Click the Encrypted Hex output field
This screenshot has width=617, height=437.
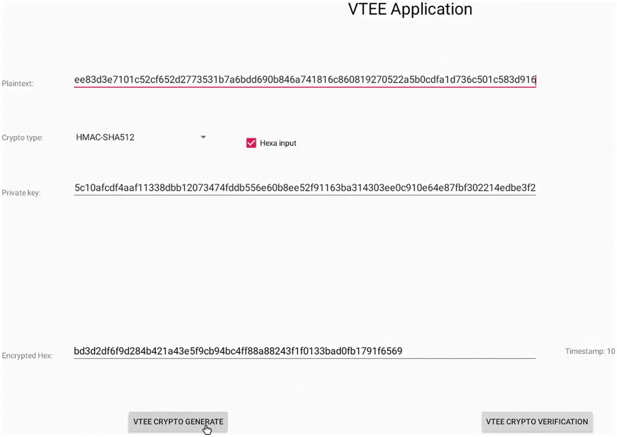[305, 351]
